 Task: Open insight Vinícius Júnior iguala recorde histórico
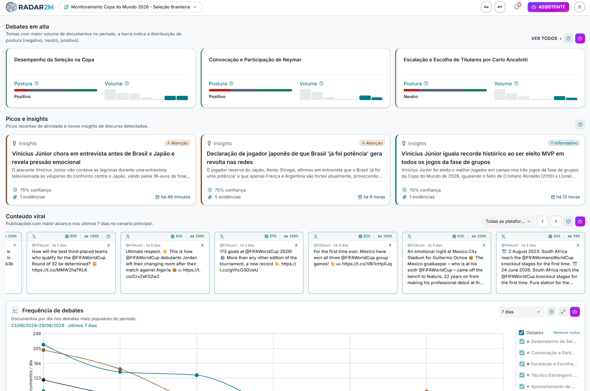490,170
